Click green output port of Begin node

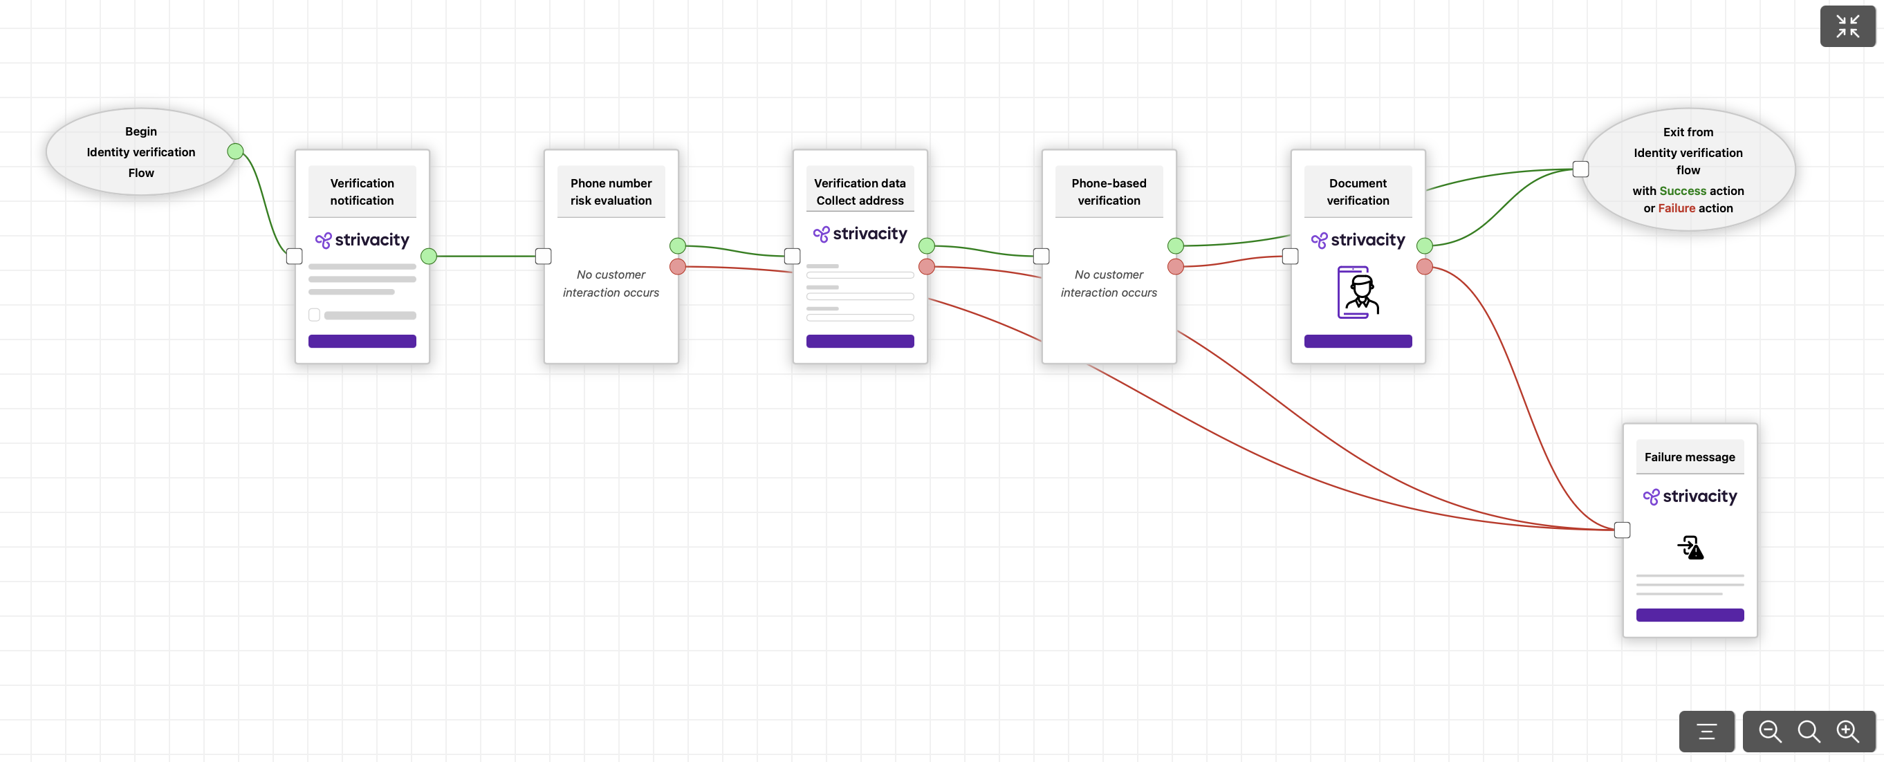click(x=235, y=151)
